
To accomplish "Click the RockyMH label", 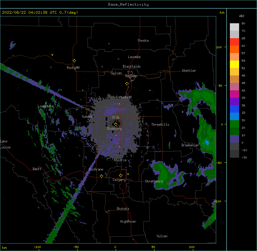I will pyautogui.click(x=73, y=68).
